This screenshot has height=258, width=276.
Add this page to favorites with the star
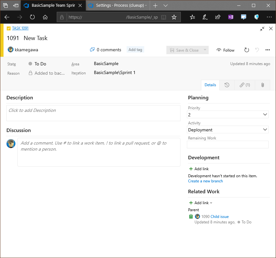pos(174,17)
